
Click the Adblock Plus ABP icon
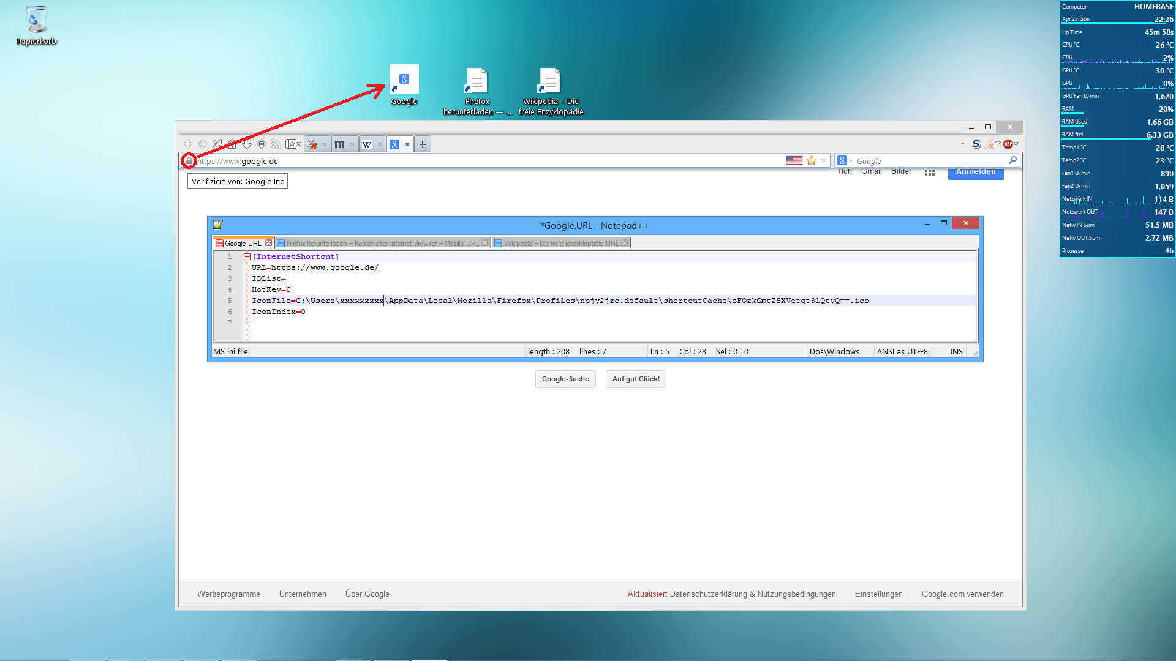click(x=1008, y=144)
